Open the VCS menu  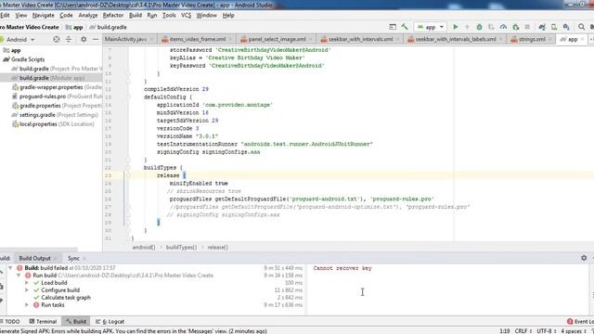[x=186, y=15]
